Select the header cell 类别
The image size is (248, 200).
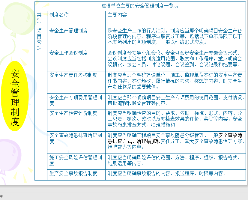(x=41, y=19)
